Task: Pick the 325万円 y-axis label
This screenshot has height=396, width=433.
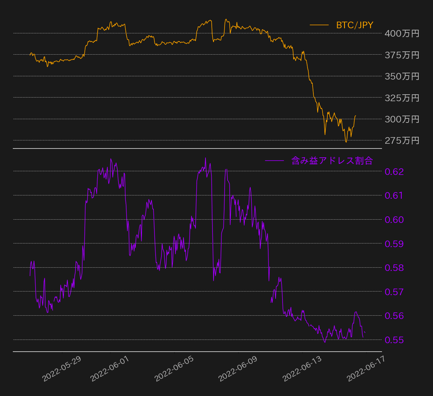Action: tap(402, 98)
